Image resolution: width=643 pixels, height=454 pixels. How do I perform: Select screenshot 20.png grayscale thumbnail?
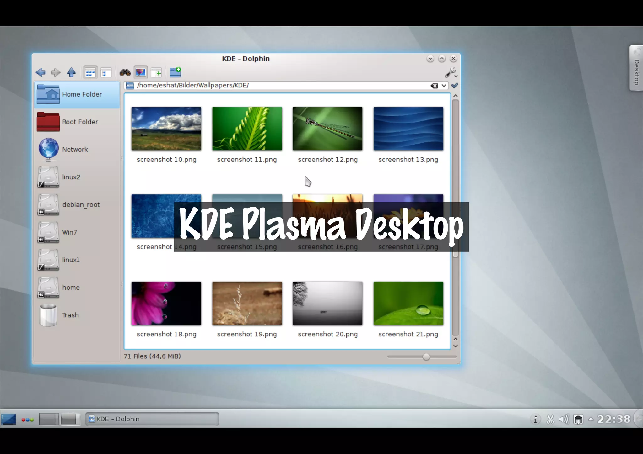pyautogui.click(x=327, y=303)
